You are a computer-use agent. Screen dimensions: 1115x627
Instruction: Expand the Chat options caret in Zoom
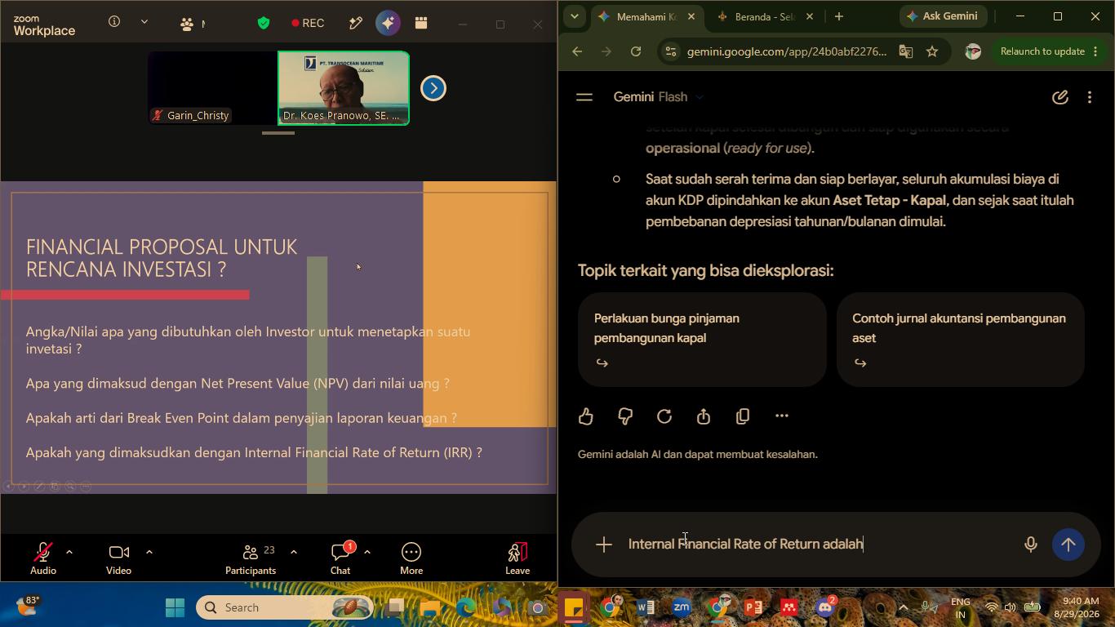pyautogui.click(x=367, y=552)
